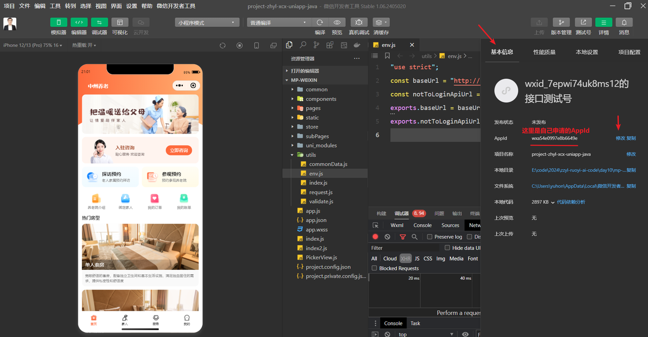Click the 预览 eye icon

[x=337, y=22]
